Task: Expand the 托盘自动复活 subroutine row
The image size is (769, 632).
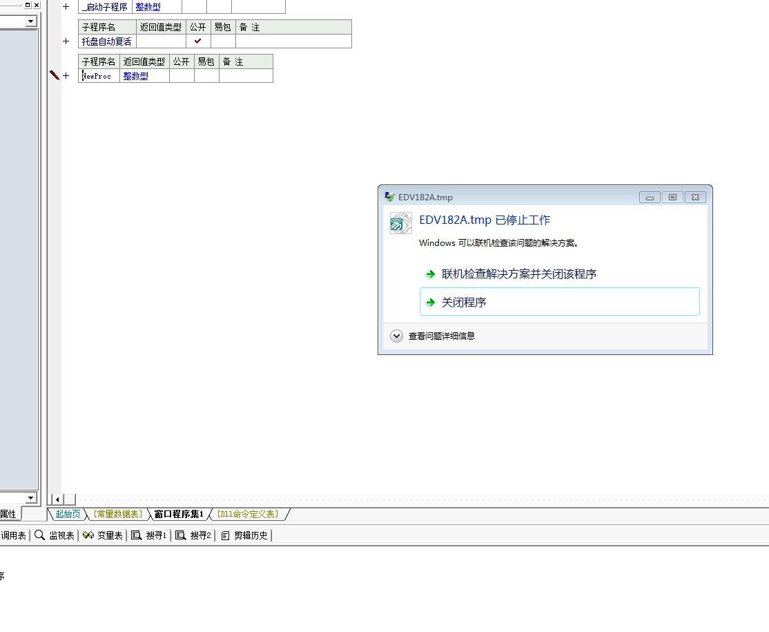Action: tap(66, 41)
